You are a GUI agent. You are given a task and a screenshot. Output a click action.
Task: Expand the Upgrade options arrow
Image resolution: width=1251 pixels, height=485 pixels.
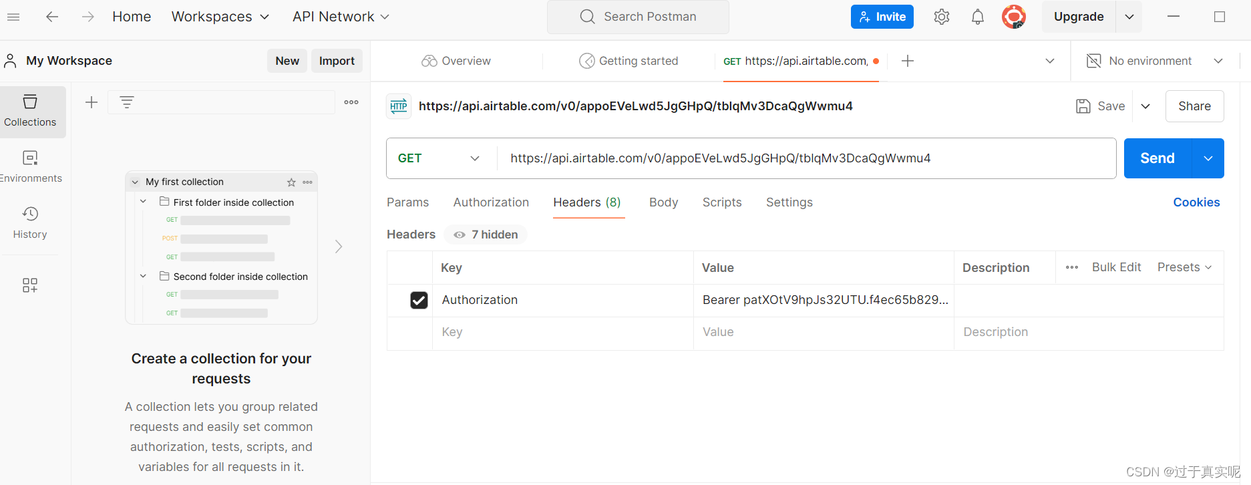pyautogui.click(x=1129, y=17)
